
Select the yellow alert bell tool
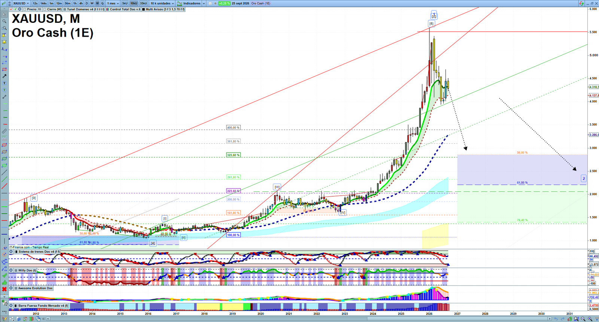[4, 42]
